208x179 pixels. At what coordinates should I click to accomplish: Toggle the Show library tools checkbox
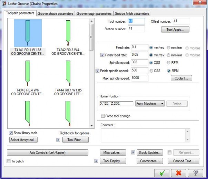(x=11, y=133)
